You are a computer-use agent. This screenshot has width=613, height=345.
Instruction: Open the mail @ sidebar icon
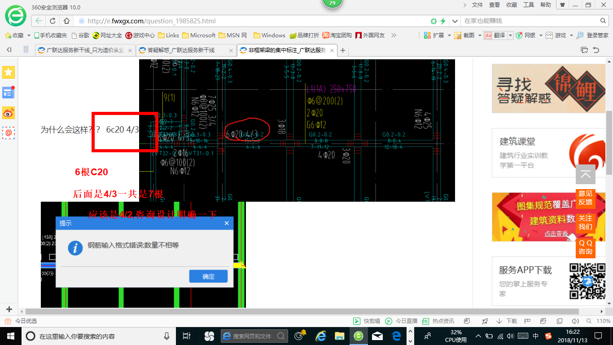click(9, 133)
